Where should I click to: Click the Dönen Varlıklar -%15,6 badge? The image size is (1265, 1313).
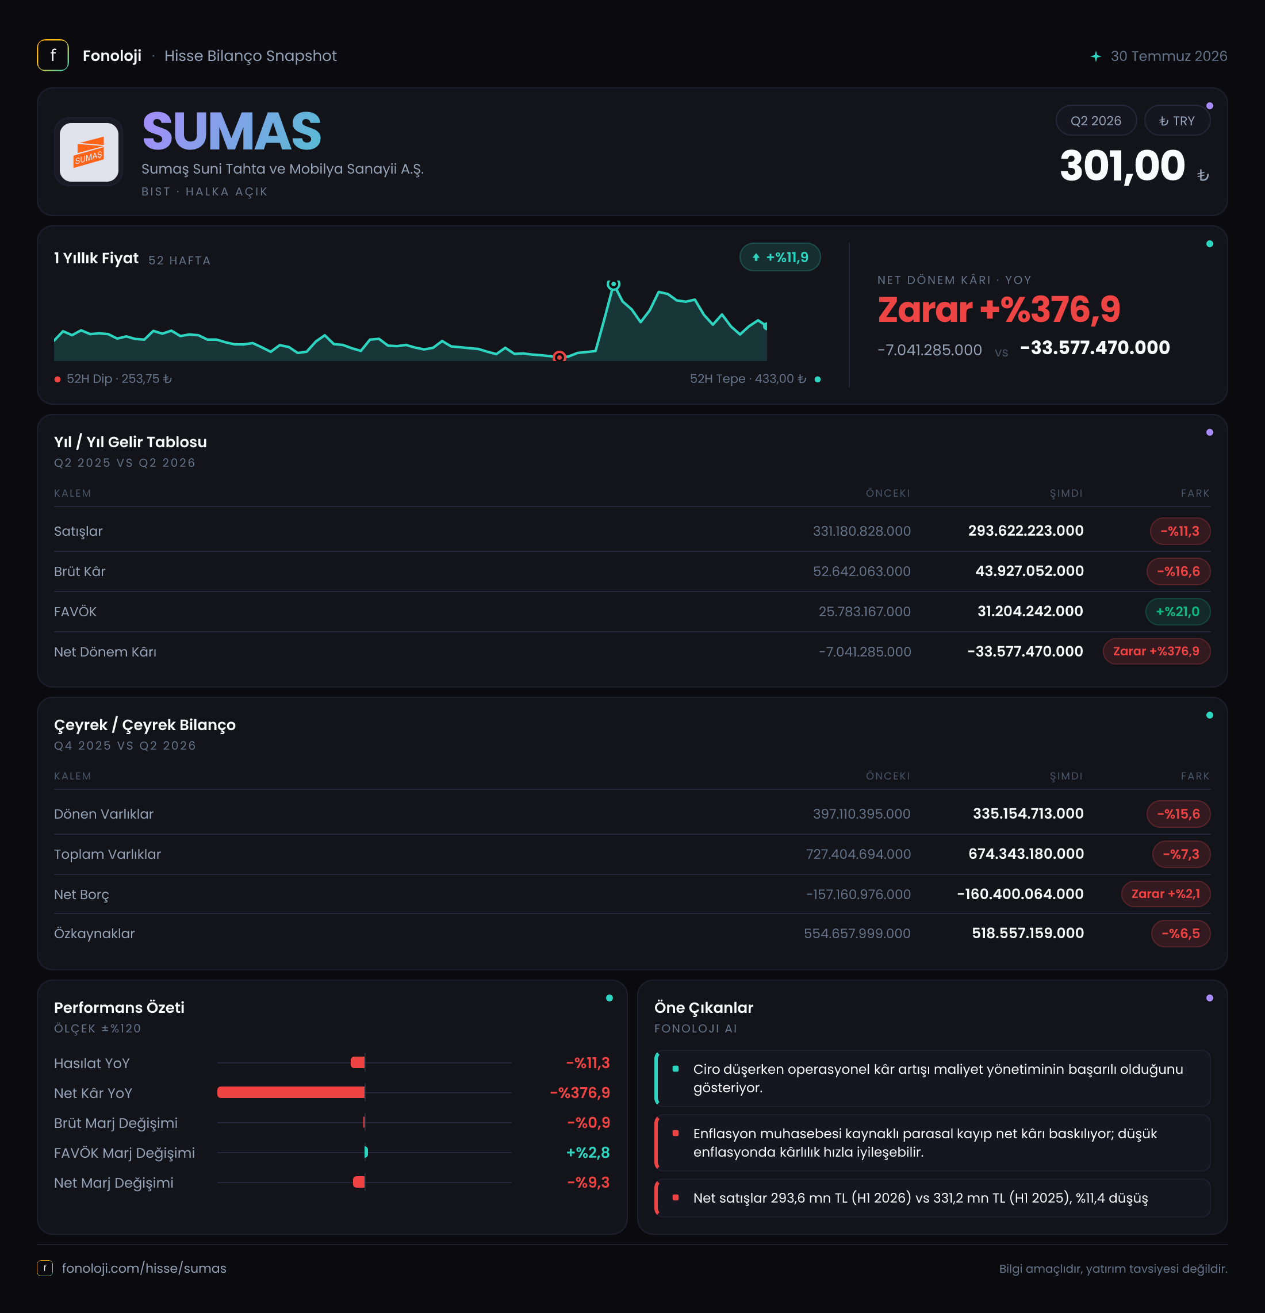coord(1179,814)
